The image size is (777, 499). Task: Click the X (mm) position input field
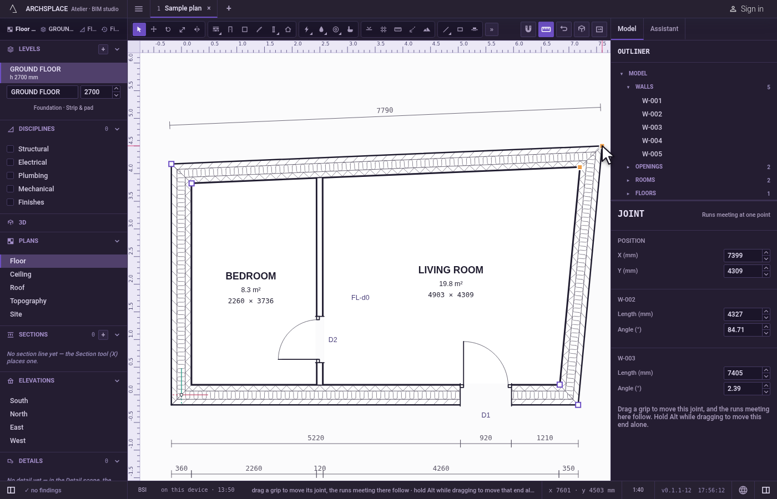tap(743, 256)
